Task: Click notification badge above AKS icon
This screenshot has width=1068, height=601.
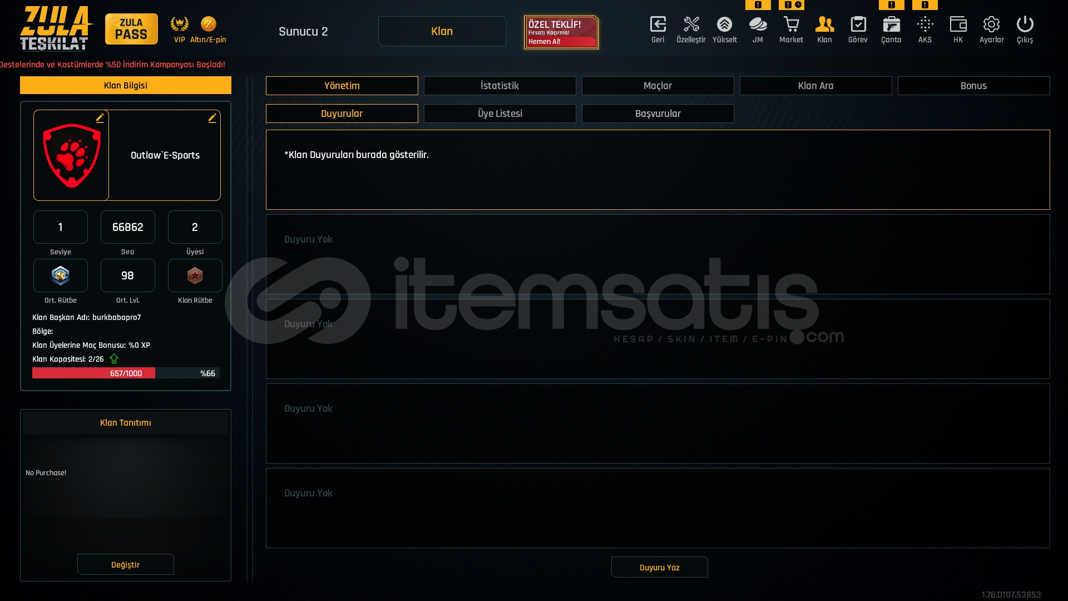Action: coord(924,4)
